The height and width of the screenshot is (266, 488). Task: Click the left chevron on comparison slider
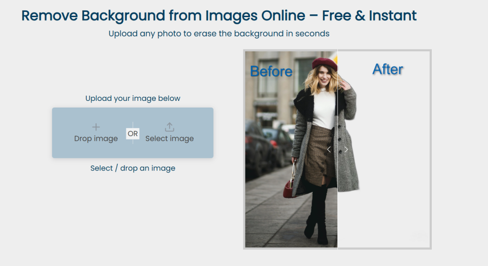pos(329,149)
